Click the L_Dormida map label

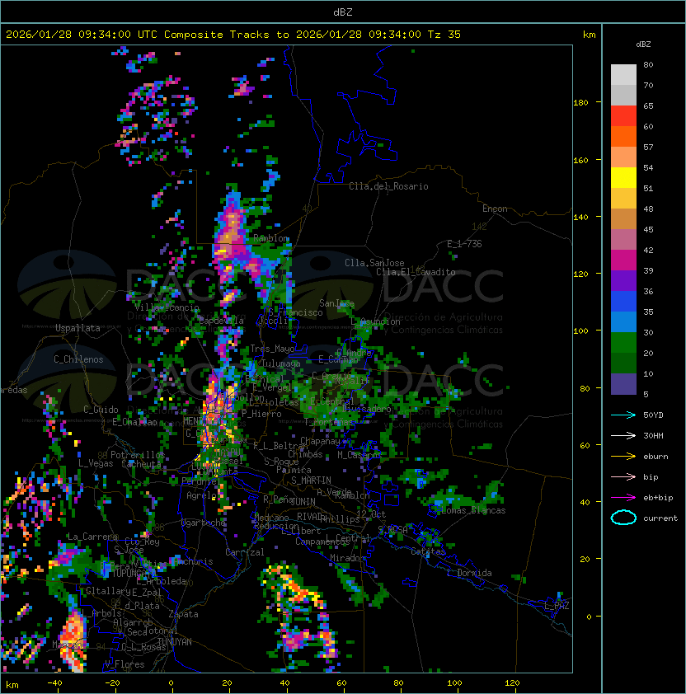click(x=469, y=573)
